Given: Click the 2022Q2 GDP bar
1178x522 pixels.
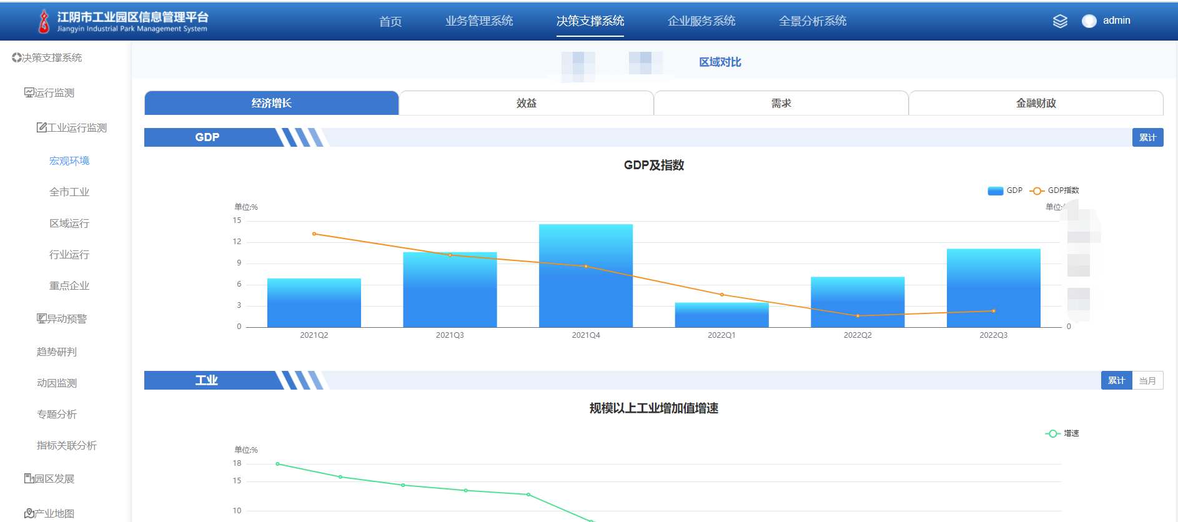Looking at the screenshot, I should (x=858, y=302).
